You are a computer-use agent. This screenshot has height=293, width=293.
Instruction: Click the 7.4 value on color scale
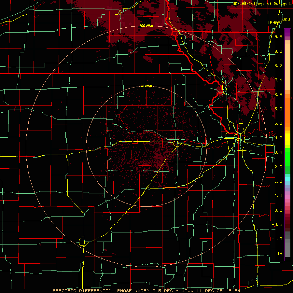coord(278,80)
